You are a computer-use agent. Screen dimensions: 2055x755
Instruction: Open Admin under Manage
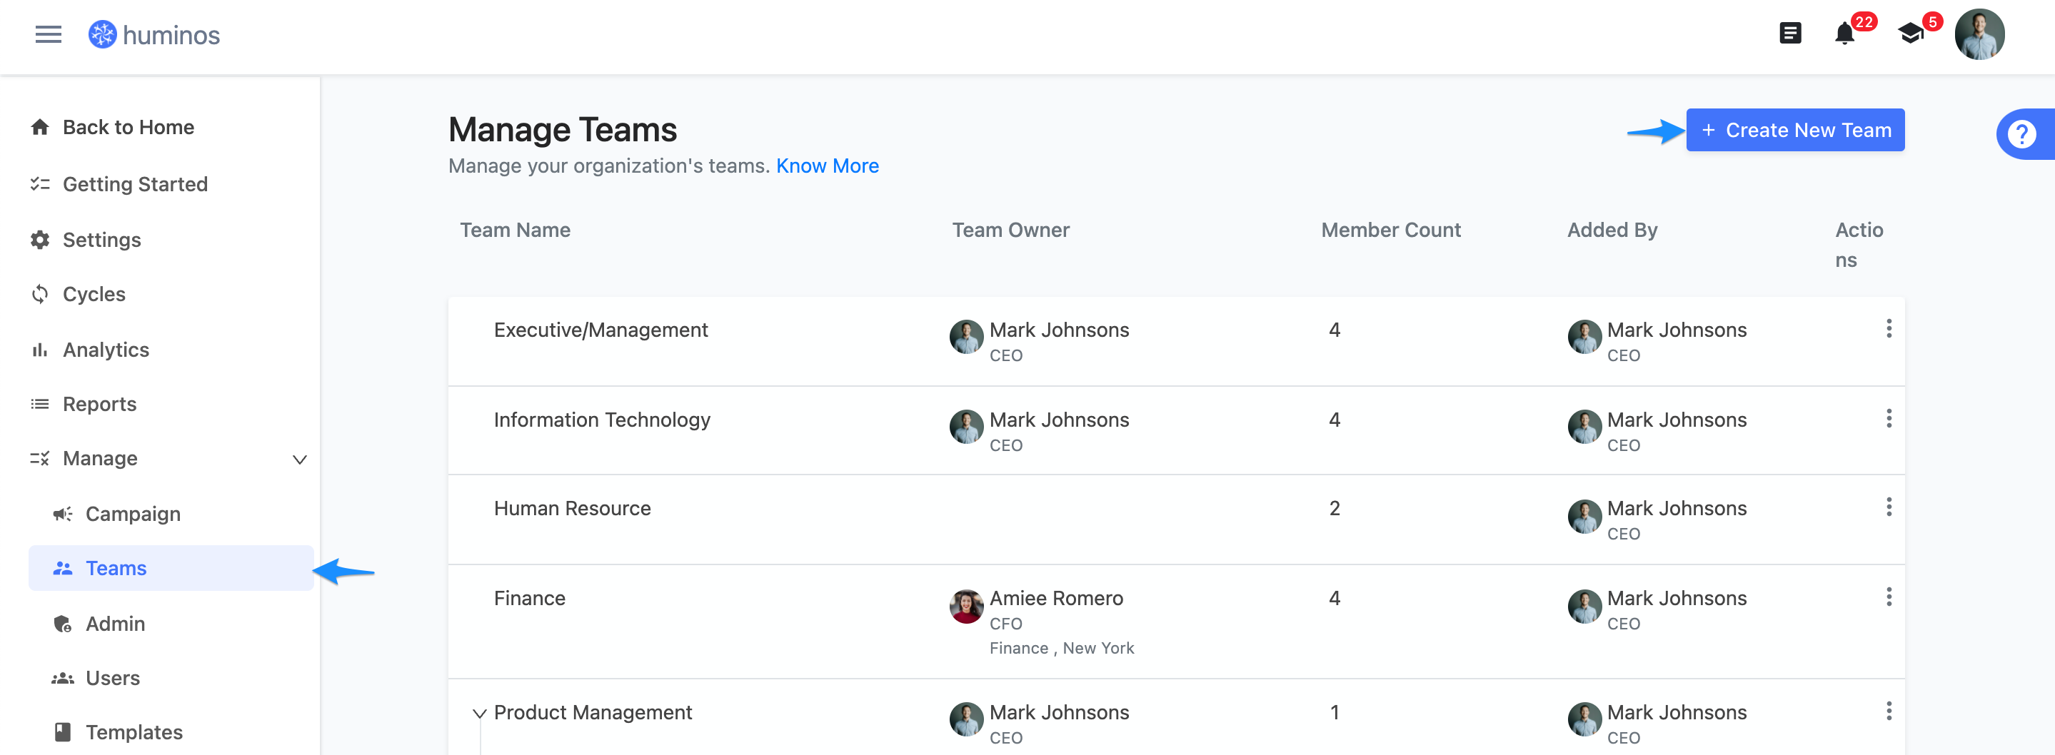coord(115,624)
